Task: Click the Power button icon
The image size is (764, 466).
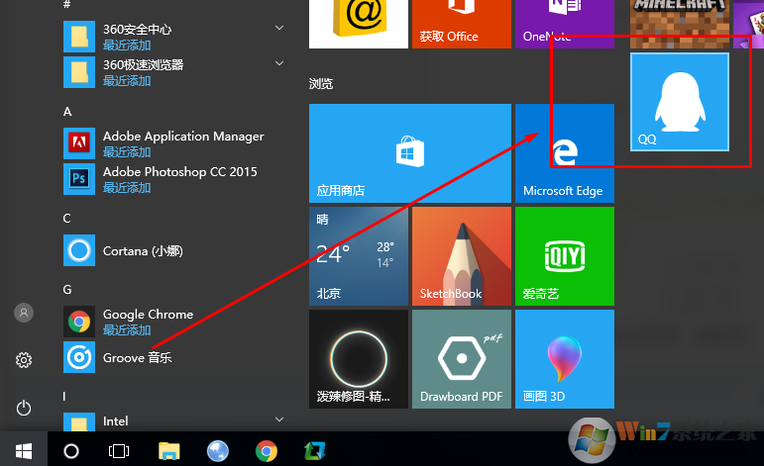Action: (x=24, y=408)
